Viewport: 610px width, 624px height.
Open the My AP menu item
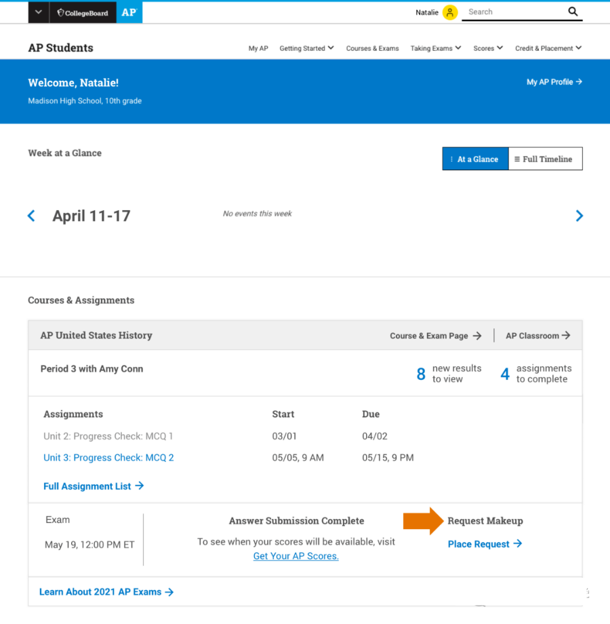pyautogui.click(x=258, y=48)
